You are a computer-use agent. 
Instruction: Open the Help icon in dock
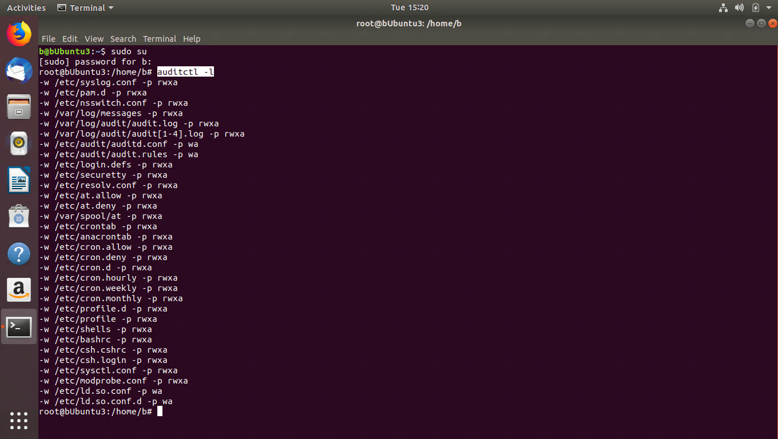tap(19, 253)
